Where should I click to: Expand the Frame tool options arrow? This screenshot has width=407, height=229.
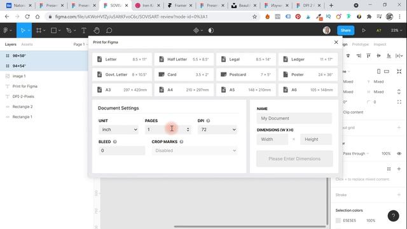45,31
